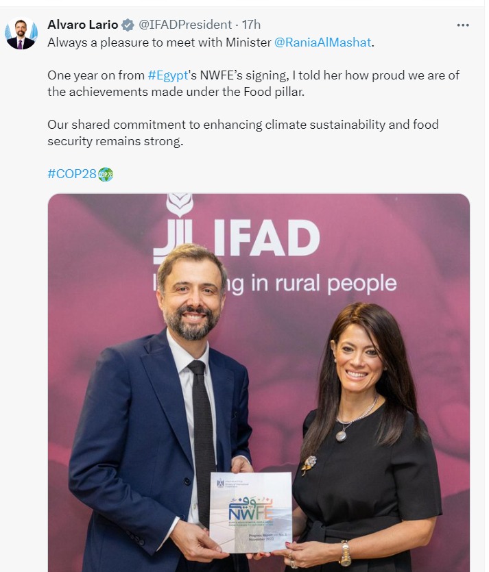Click the "Our shared commitment" tweet paragraph
The image size is (489, 572).
243,133
